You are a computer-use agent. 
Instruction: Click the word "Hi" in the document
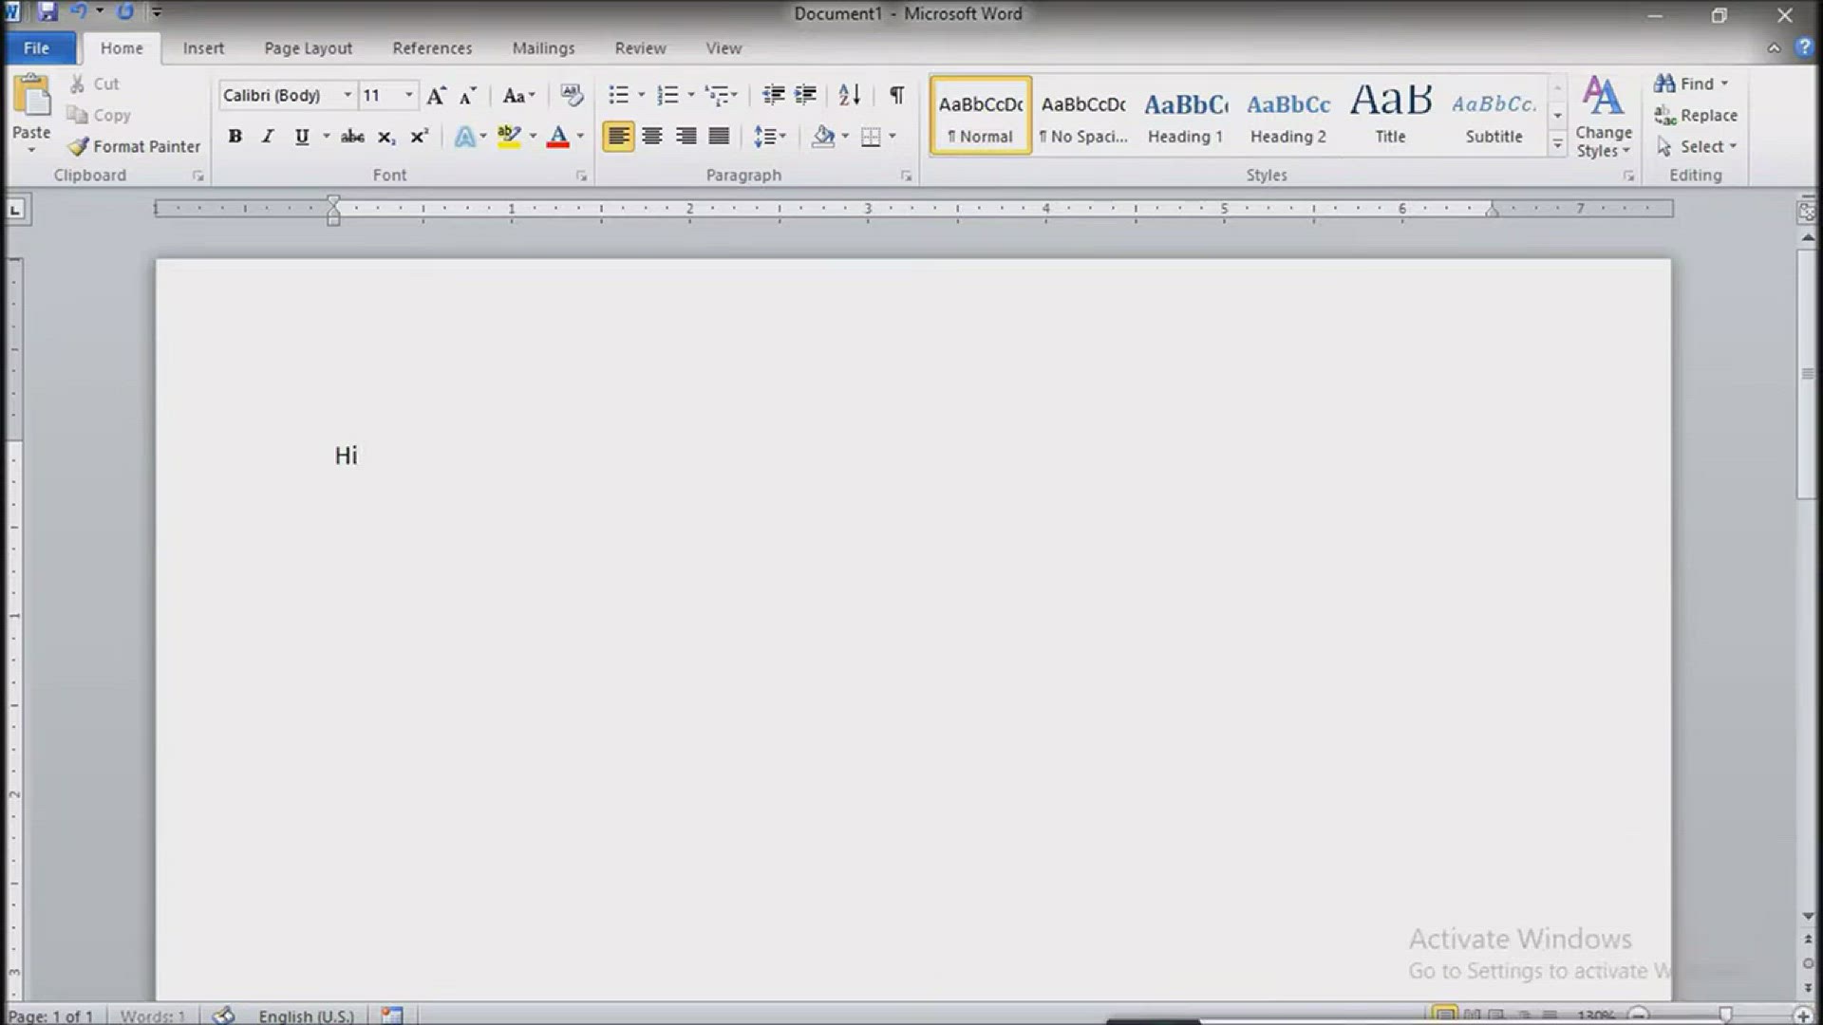point(346,456)
